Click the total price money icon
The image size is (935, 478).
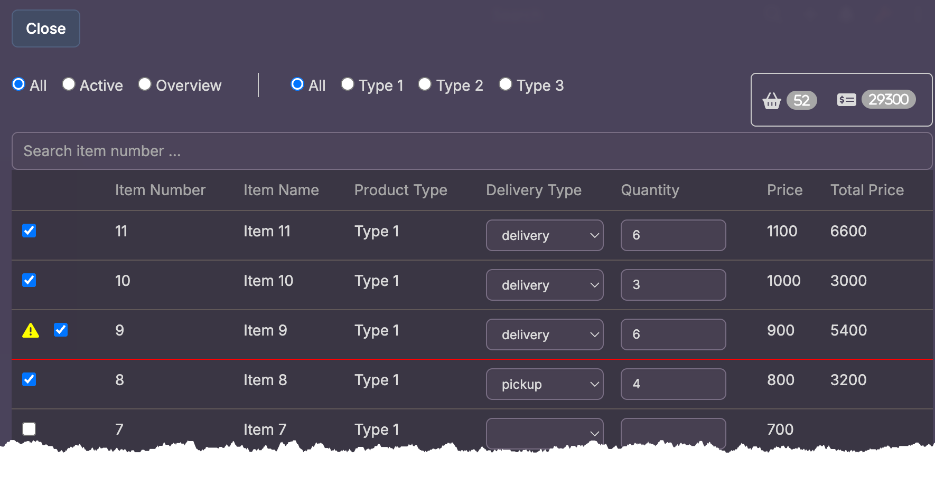coord(846,100)
